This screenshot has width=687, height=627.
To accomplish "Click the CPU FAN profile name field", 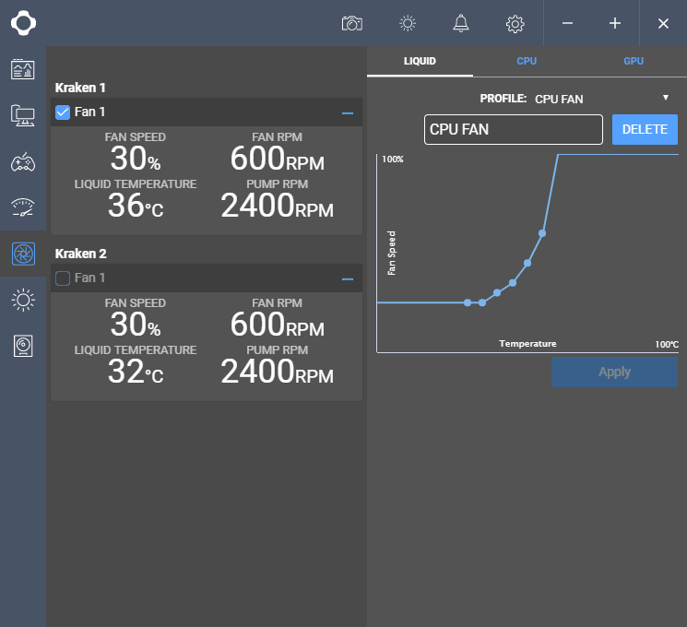I will [x=514, y=129].
